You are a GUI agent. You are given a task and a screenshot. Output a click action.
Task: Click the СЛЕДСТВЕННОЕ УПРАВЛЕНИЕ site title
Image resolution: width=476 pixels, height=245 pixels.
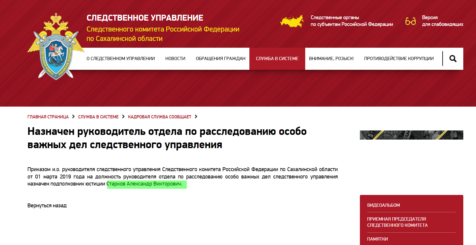pos(145,18)
